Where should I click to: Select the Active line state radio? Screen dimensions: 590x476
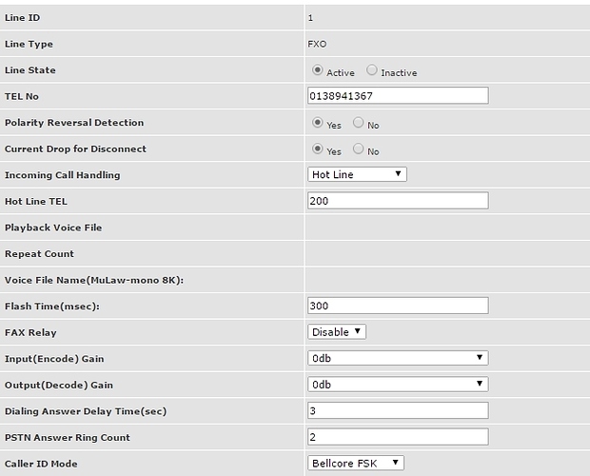[x=317, y=70]
